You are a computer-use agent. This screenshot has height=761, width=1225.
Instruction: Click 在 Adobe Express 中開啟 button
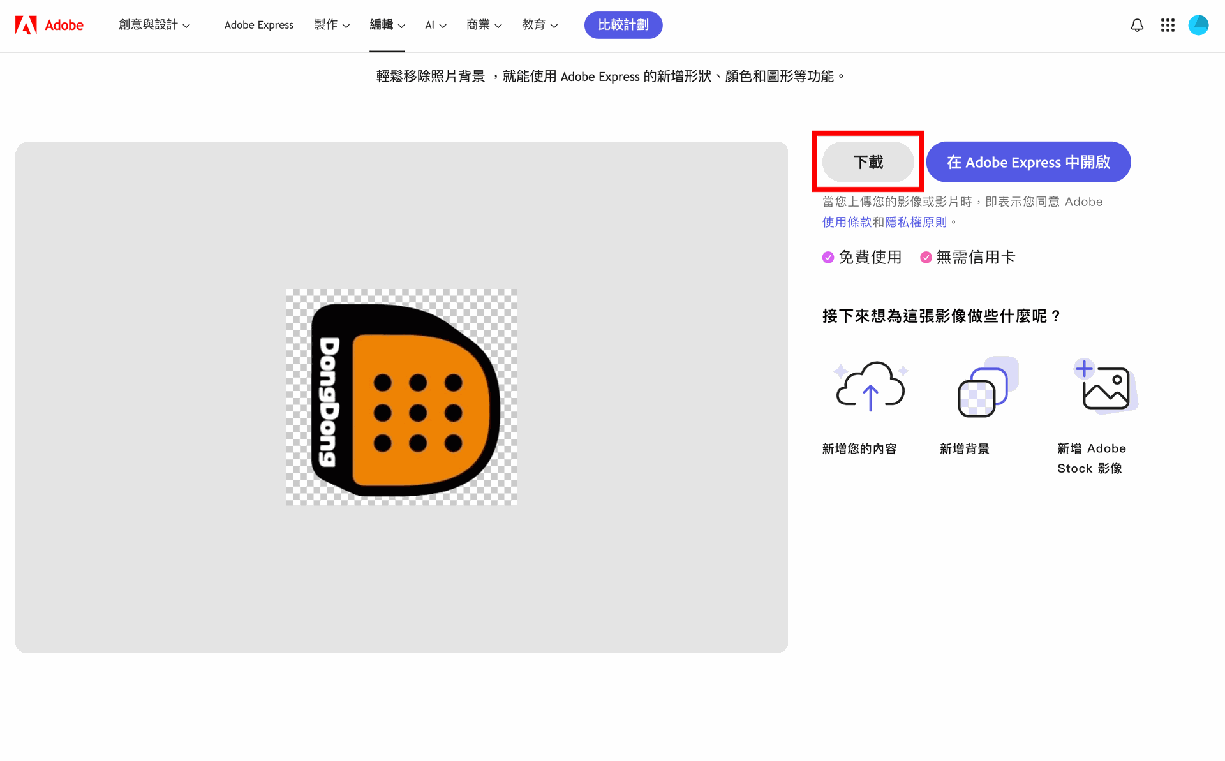[1028, 162]
